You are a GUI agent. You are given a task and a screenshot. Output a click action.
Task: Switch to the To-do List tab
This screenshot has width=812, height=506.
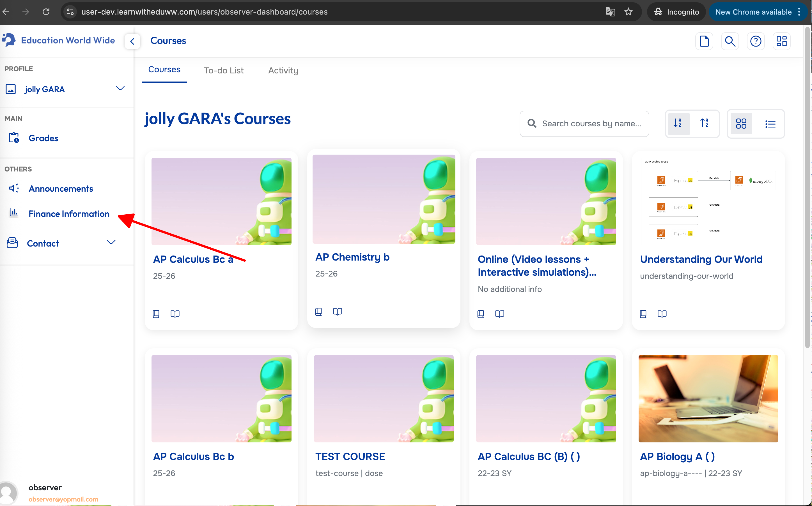(224, 71)
